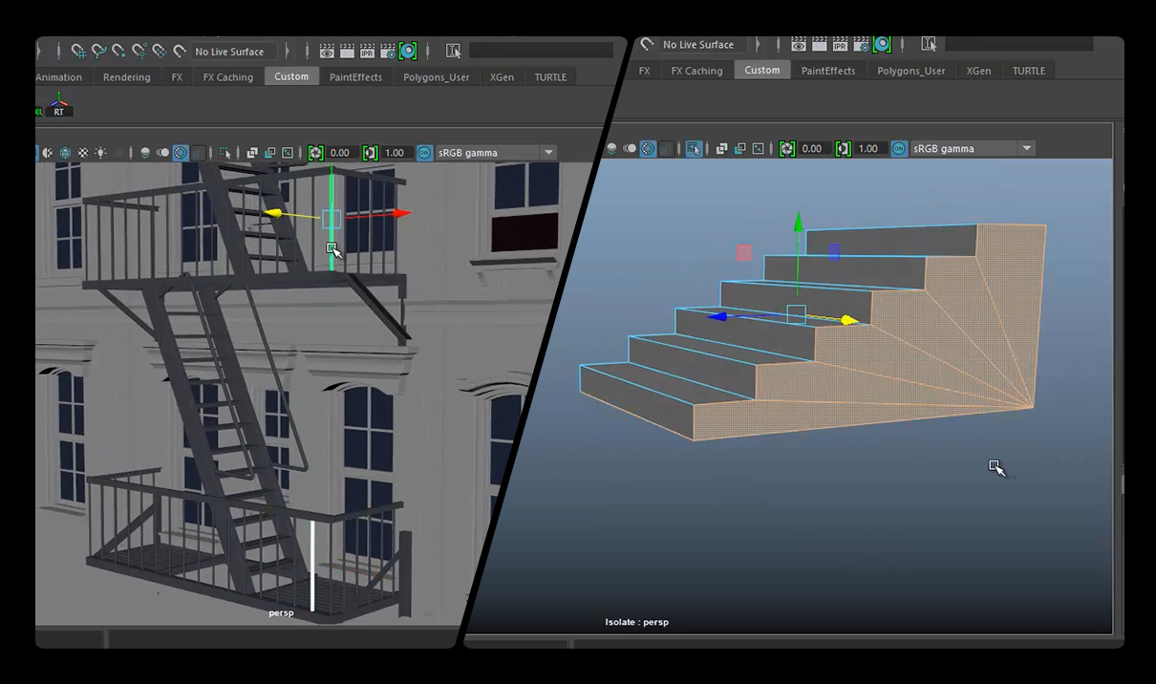Toggle view transform ON button, left viewport
1156x684 pixels.
click(x=424, y=153)
